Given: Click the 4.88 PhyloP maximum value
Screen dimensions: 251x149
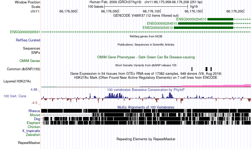Looking at the screenshot, I should coord(34,89).
